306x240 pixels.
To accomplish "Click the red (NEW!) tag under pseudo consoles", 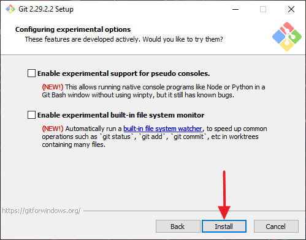I will 53,87.
